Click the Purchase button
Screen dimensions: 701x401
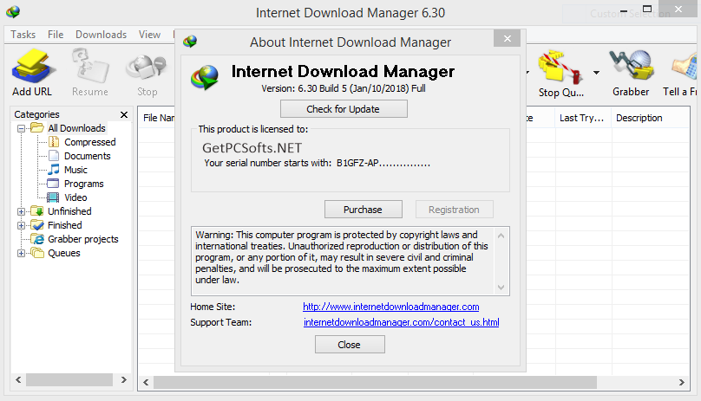click(x=363, y=210)
